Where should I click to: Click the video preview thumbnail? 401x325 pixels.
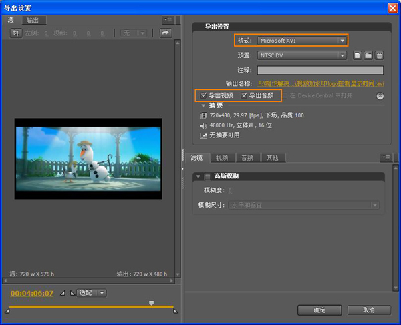[88, 159]
